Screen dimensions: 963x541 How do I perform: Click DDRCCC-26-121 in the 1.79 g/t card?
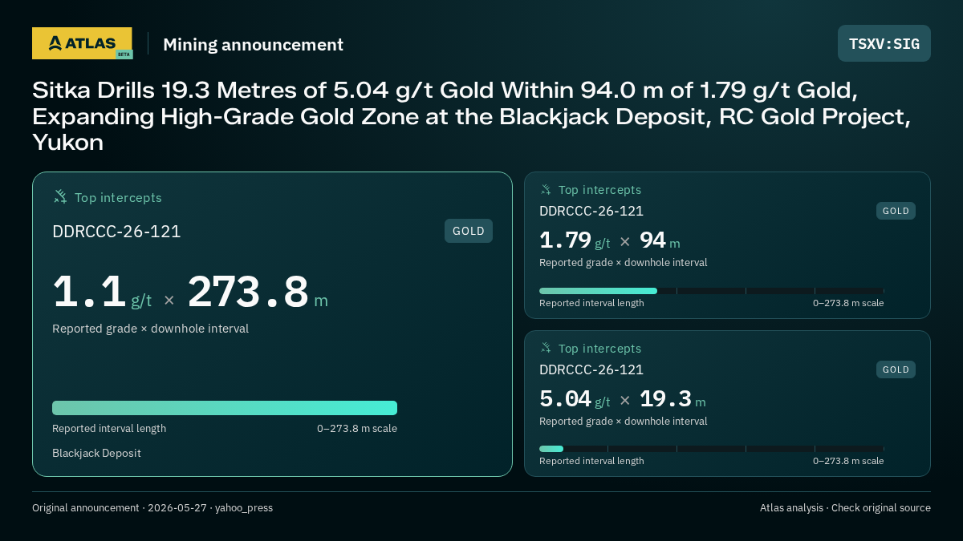pyautogui.click(x=591, y=212)
